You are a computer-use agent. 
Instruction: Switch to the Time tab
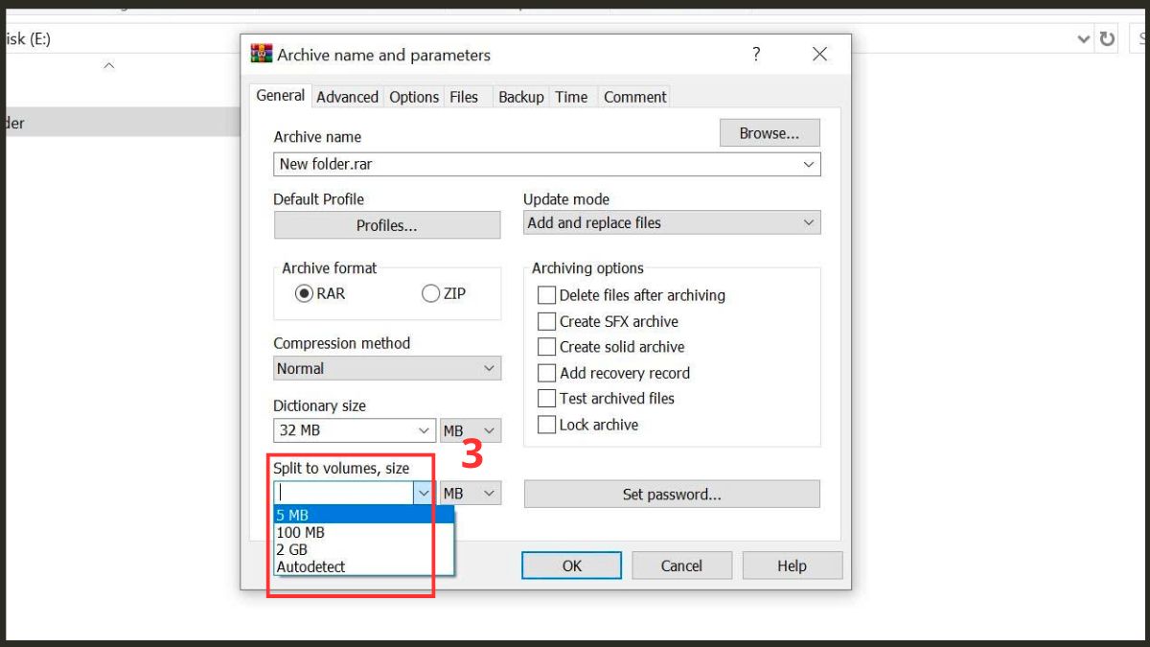(571, 97)
